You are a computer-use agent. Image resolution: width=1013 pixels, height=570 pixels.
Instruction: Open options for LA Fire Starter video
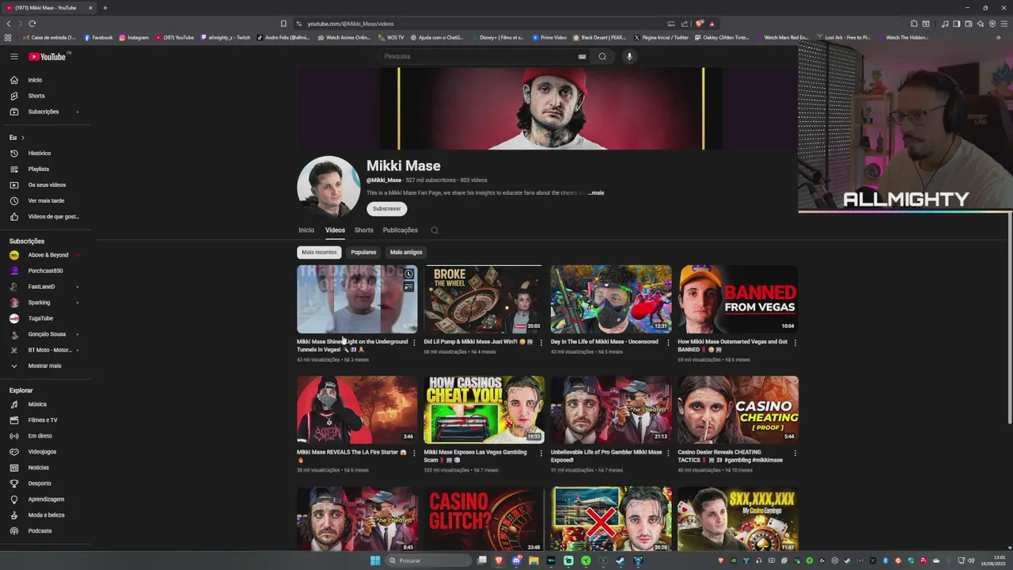tap(414, 454)
